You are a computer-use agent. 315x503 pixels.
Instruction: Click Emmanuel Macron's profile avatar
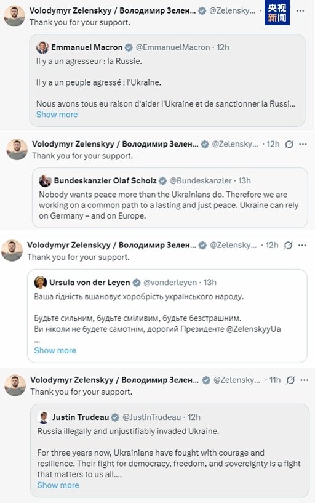point(42,47)
